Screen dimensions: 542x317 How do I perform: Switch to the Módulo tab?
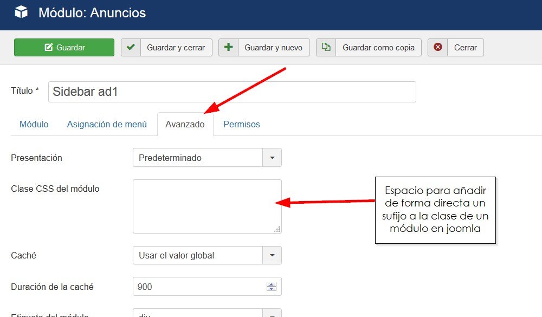coord(34,124)
